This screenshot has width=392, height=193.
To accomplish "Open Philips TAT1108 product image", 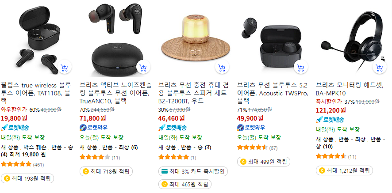I will coord(39,39).
